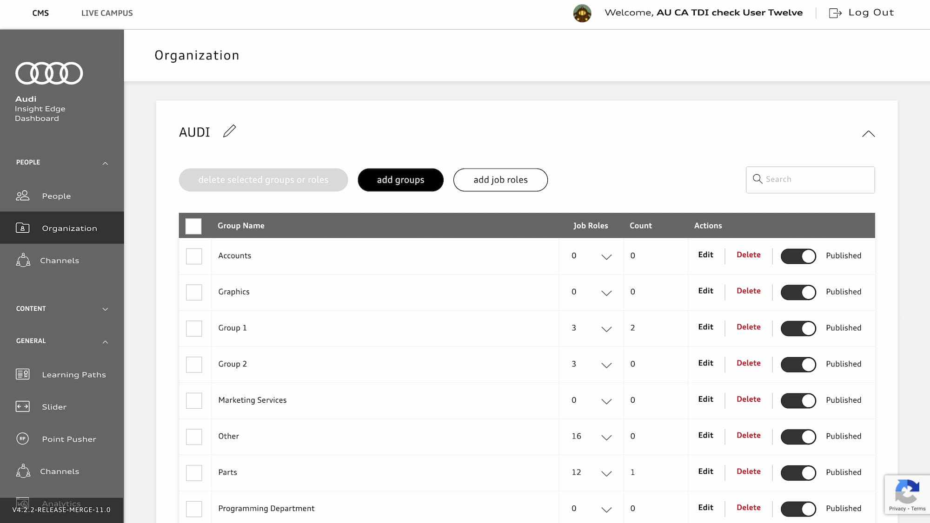The image size is (930, 523).
Task: Check the Graphics row checkbox
Action: tap(194, 292)
